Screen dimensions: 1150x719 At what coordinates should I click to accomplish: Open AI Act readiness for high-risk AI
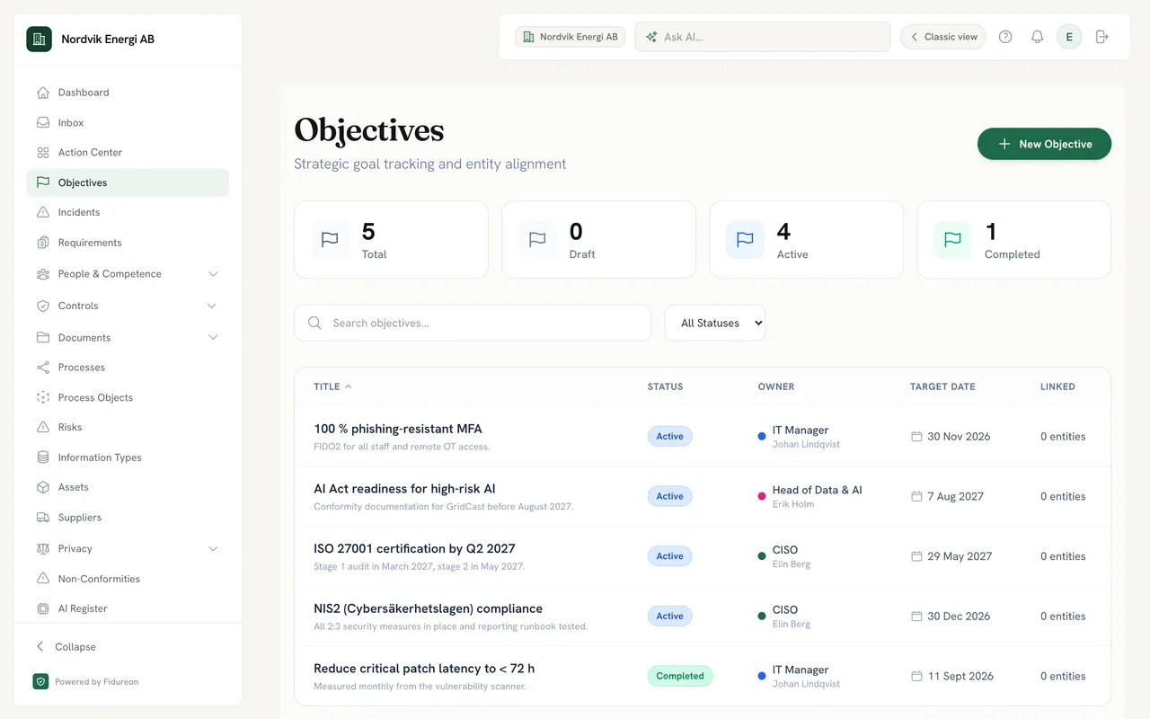point(404,489)
